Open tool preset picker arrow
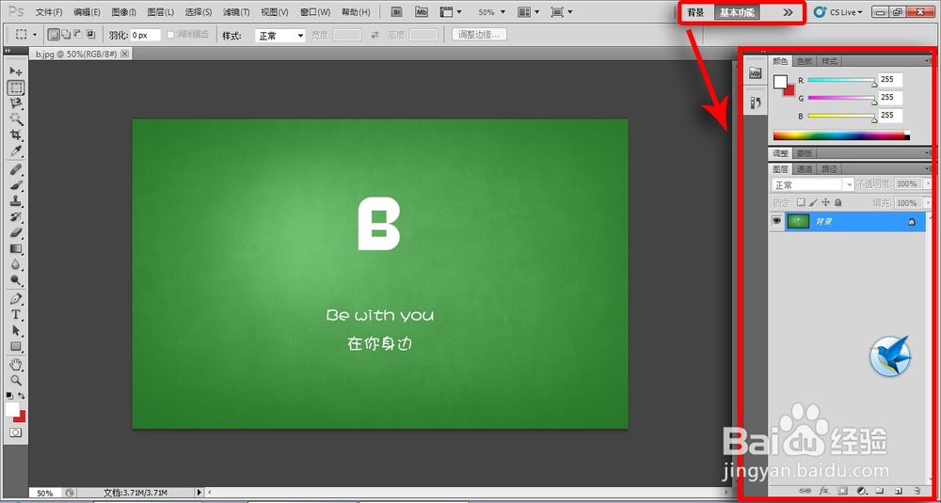Screen dimensions: 941x503 pos(34,35)
